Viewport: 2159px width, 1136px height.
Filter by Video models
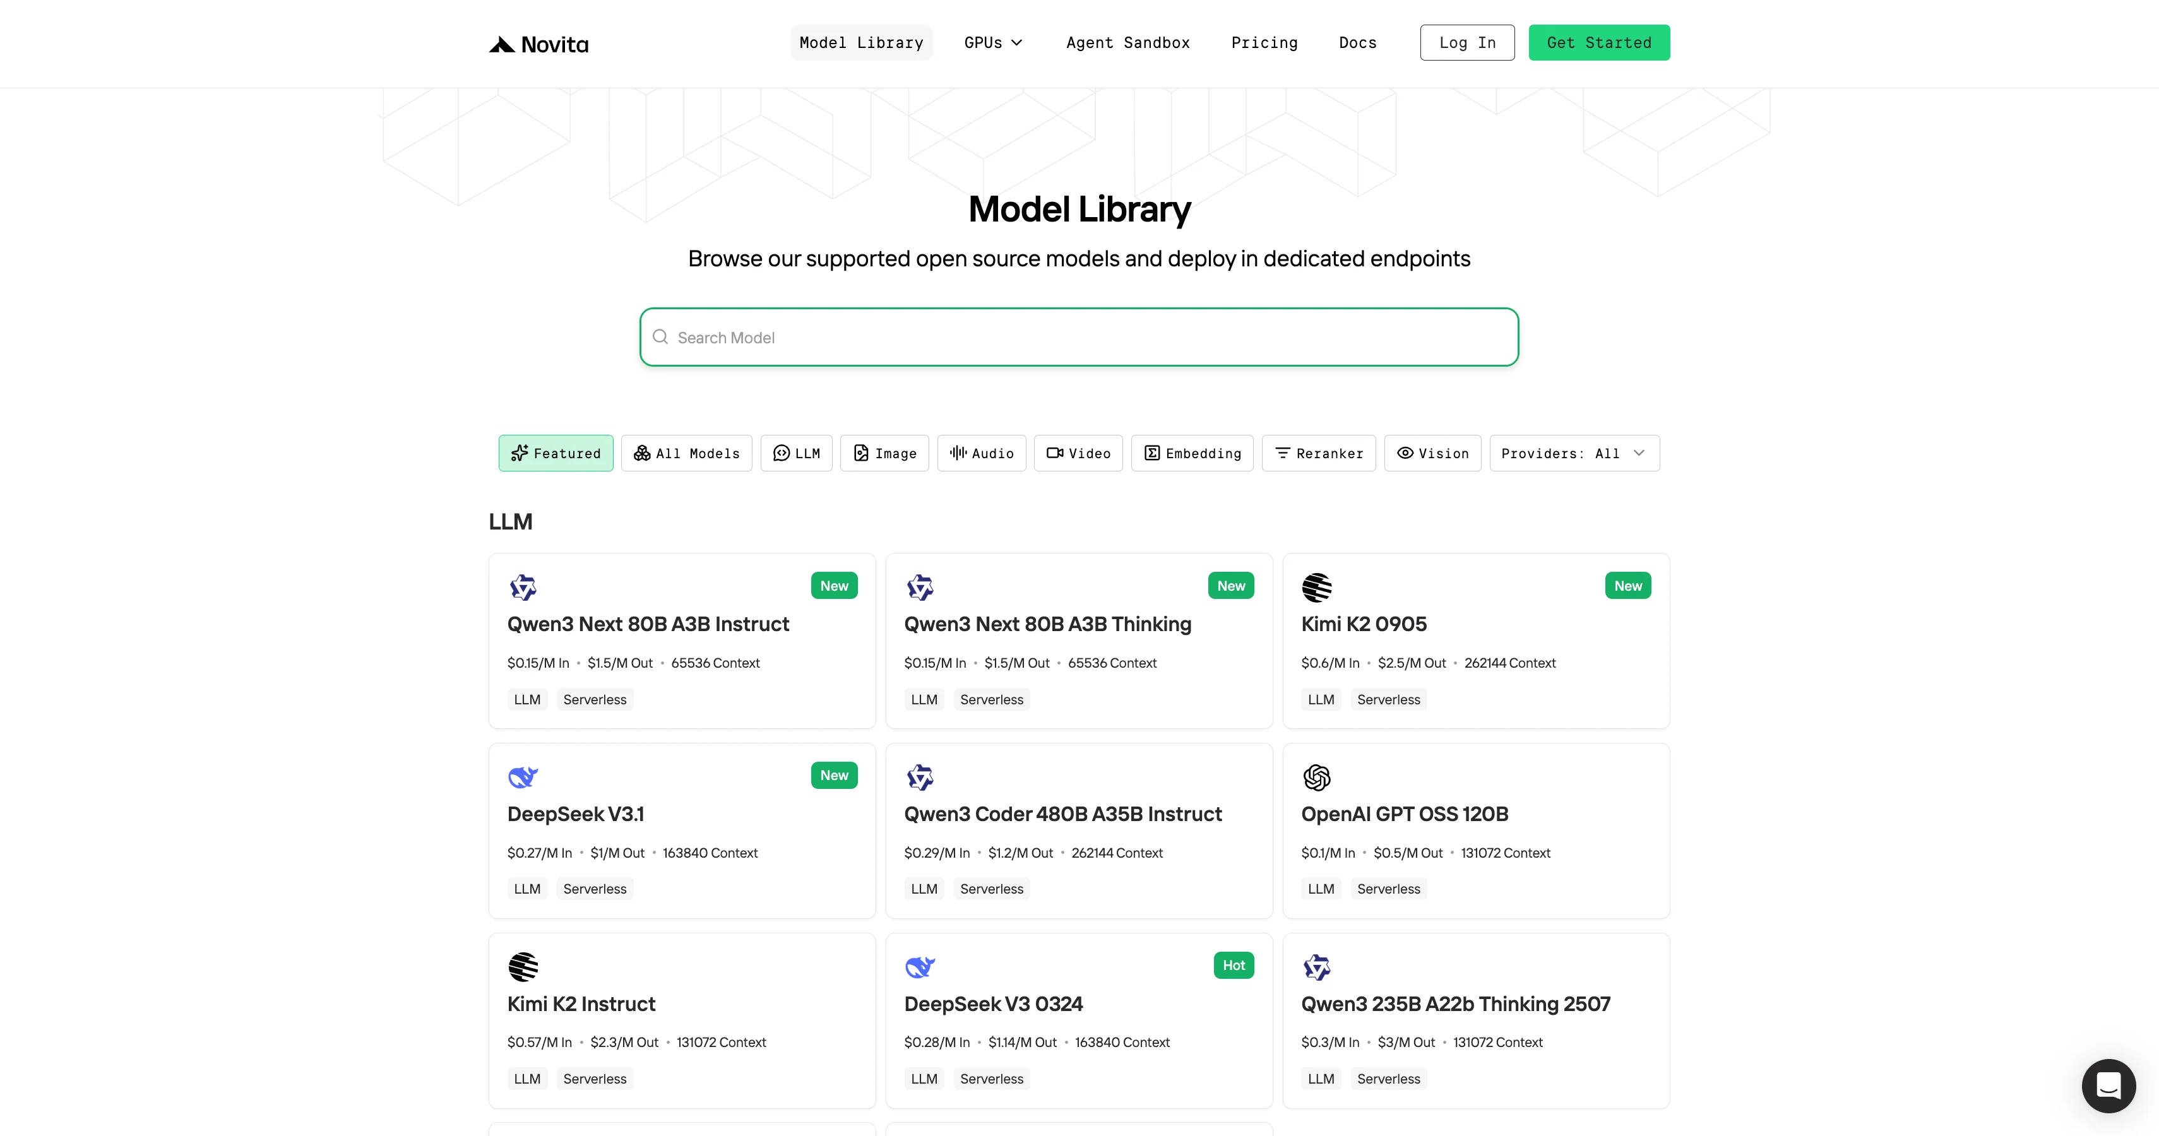tap(1079, 453)
